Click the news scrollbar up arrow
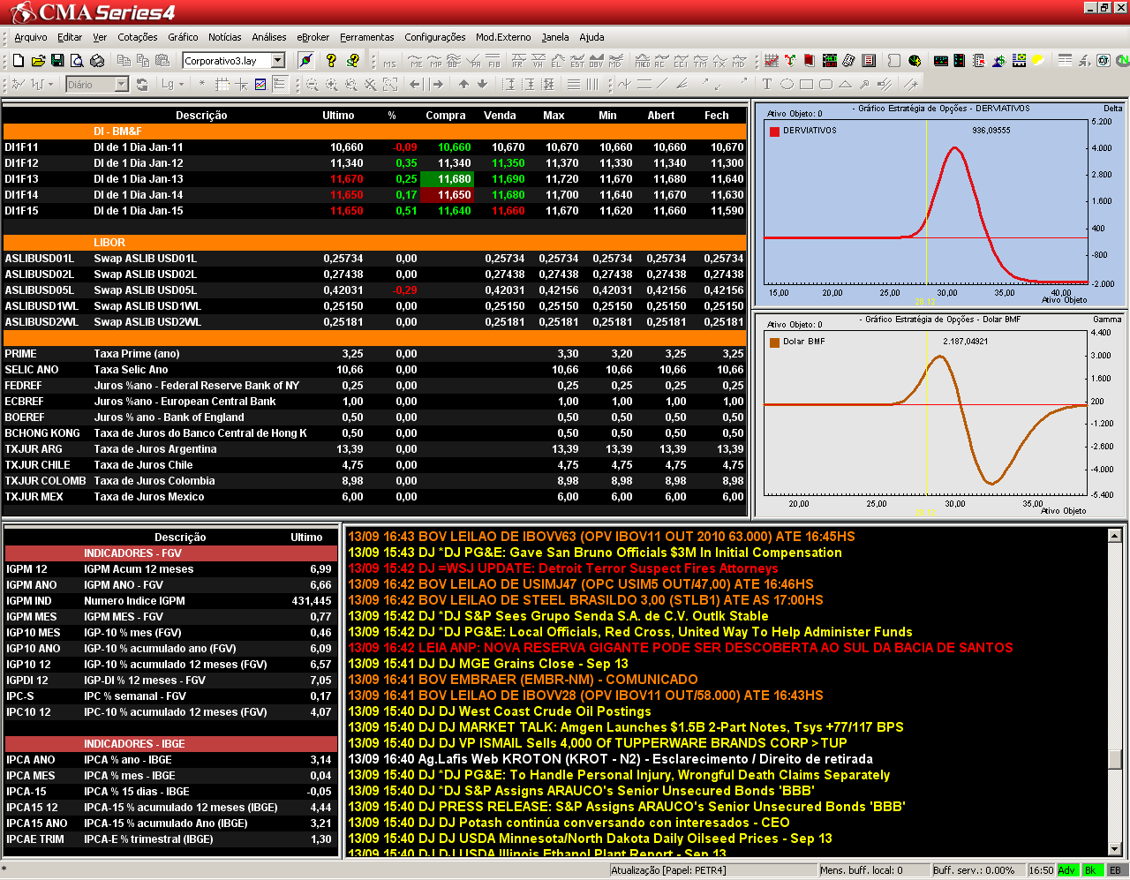Image resolution: width=1130 pixels, height=880 pixels. [1114, 535]
